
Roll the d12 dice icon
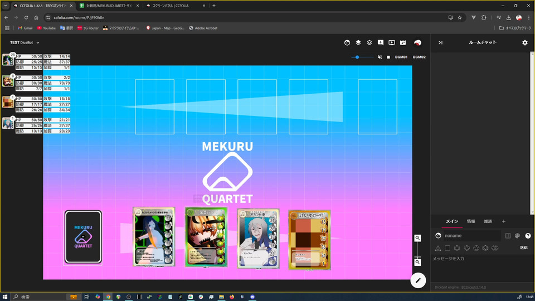476,248
